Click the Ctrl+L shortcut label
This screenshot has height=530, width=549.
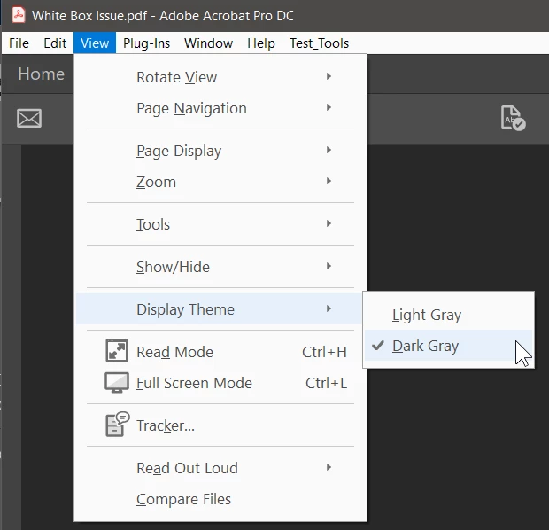(326, 383)
